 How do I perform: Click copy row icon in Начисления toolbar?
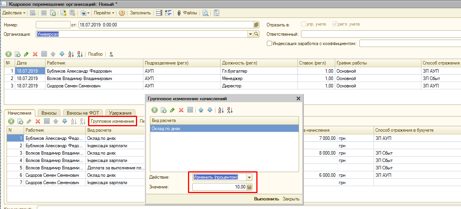(20, 121)
